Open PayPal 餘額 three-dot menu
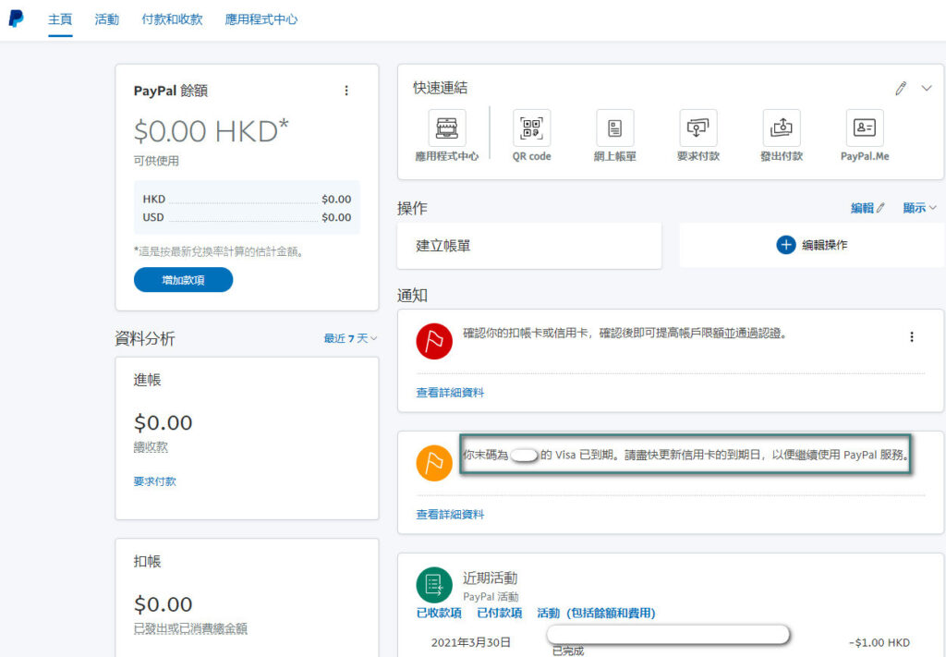 [346, 91]
